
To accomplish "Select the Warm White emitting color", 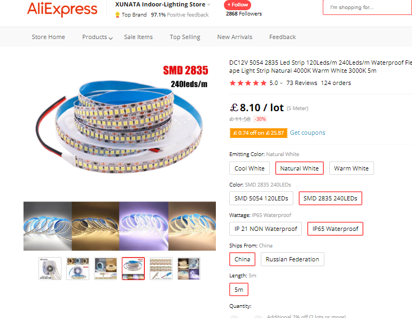I will click(x=351, y=168).
